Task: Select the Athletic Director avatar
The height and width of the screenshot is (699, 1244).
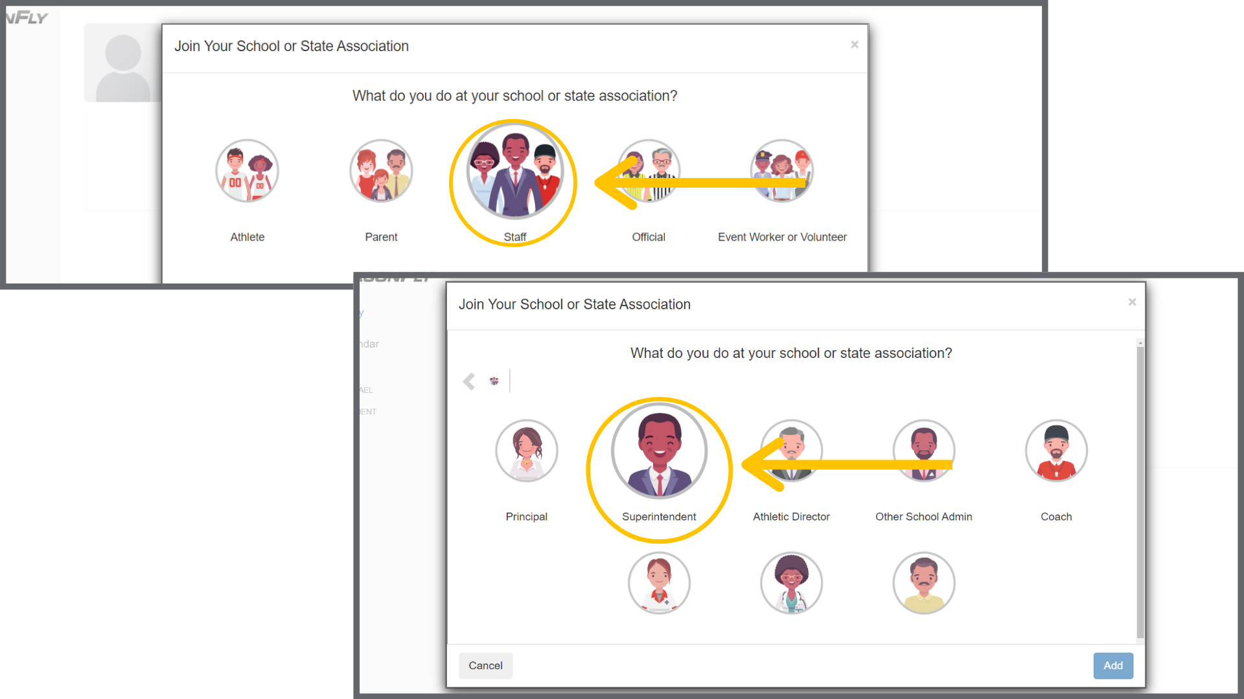Action: [792, 450]
